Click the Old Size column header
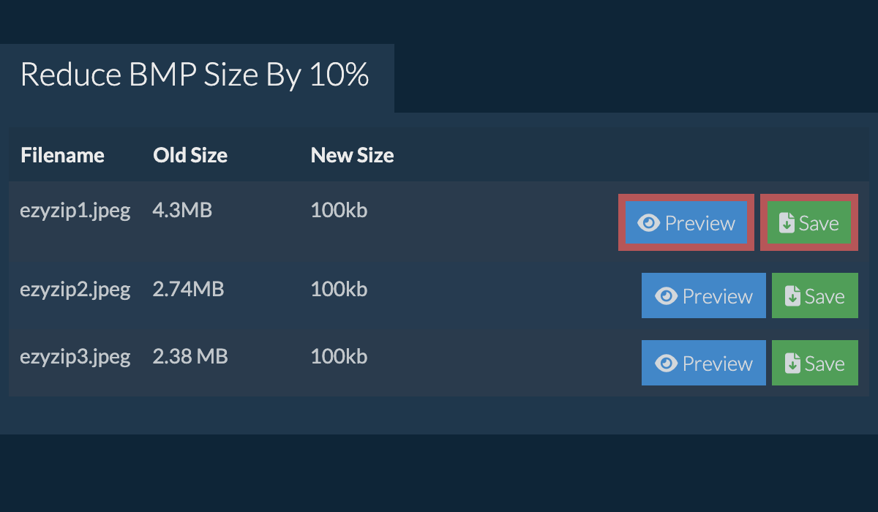 [x=190, y=155]
